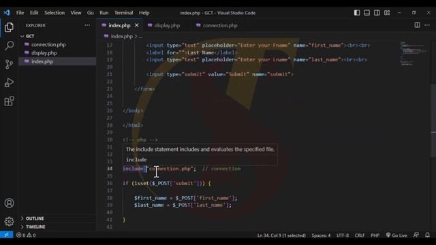Open the Source Control view
This screenshot has width=436, height=245.
pyautogui.click(x=9, y=64)
